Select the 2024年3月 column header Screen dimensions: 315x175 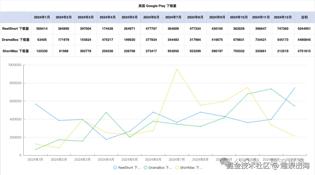pos(85,17)
